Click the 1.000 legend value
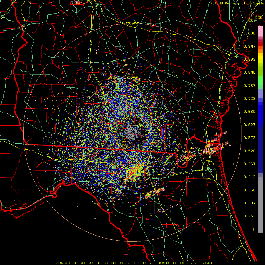265x265 pixels. (x=249, y=33)
